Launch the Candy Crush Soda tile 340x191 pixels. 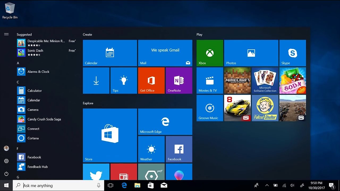point(293,80)
